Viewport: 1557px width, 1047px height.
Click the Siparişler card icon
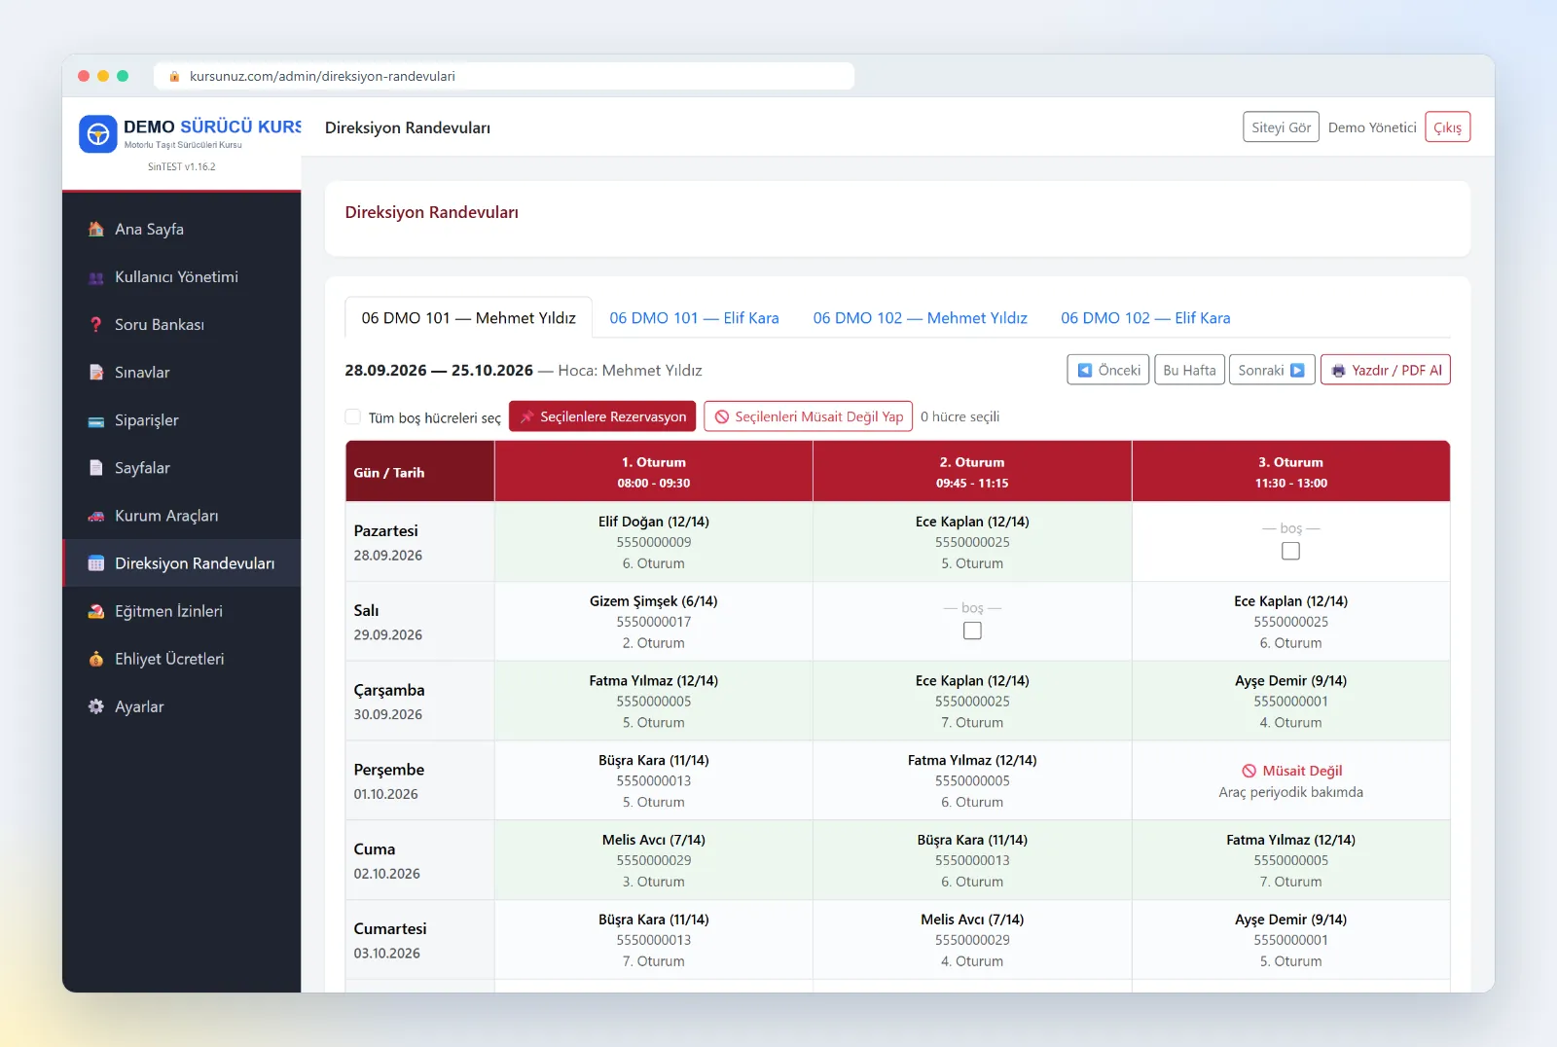click(95, 420)
